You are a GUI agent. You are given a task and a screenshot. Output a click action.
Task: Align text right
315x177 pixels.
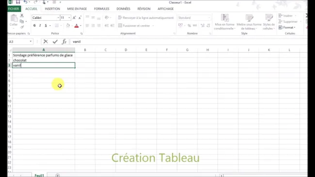[x=99, y=26]
